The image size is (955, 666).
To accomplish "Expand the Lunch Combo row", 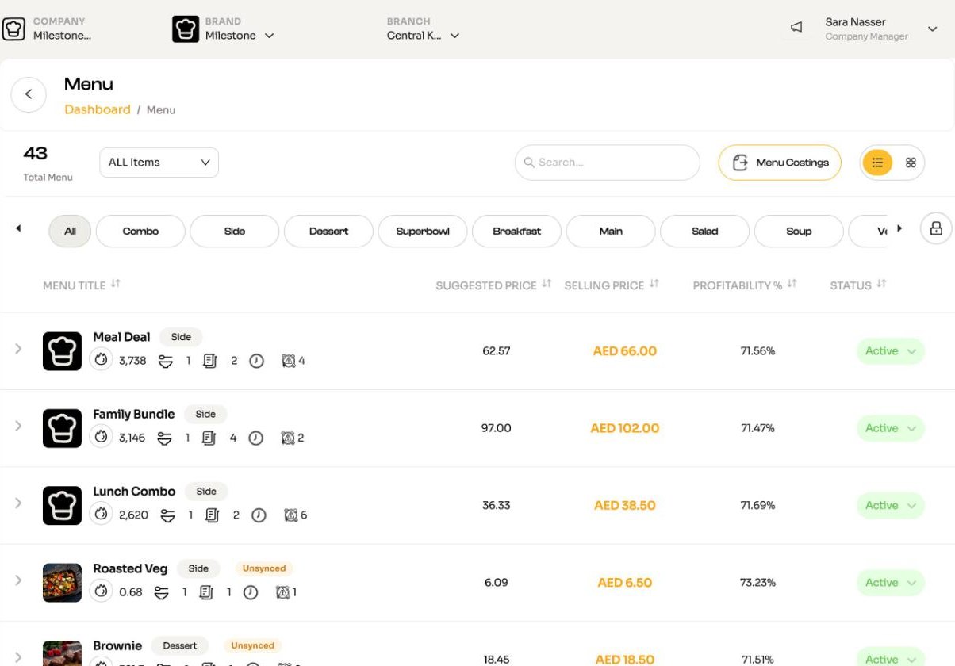I will [18, 503].
